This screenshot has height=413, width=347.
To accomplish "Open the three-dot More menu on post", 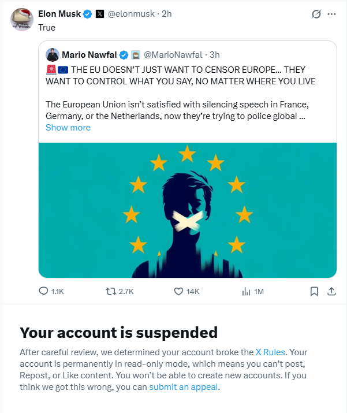I will 331,14.
